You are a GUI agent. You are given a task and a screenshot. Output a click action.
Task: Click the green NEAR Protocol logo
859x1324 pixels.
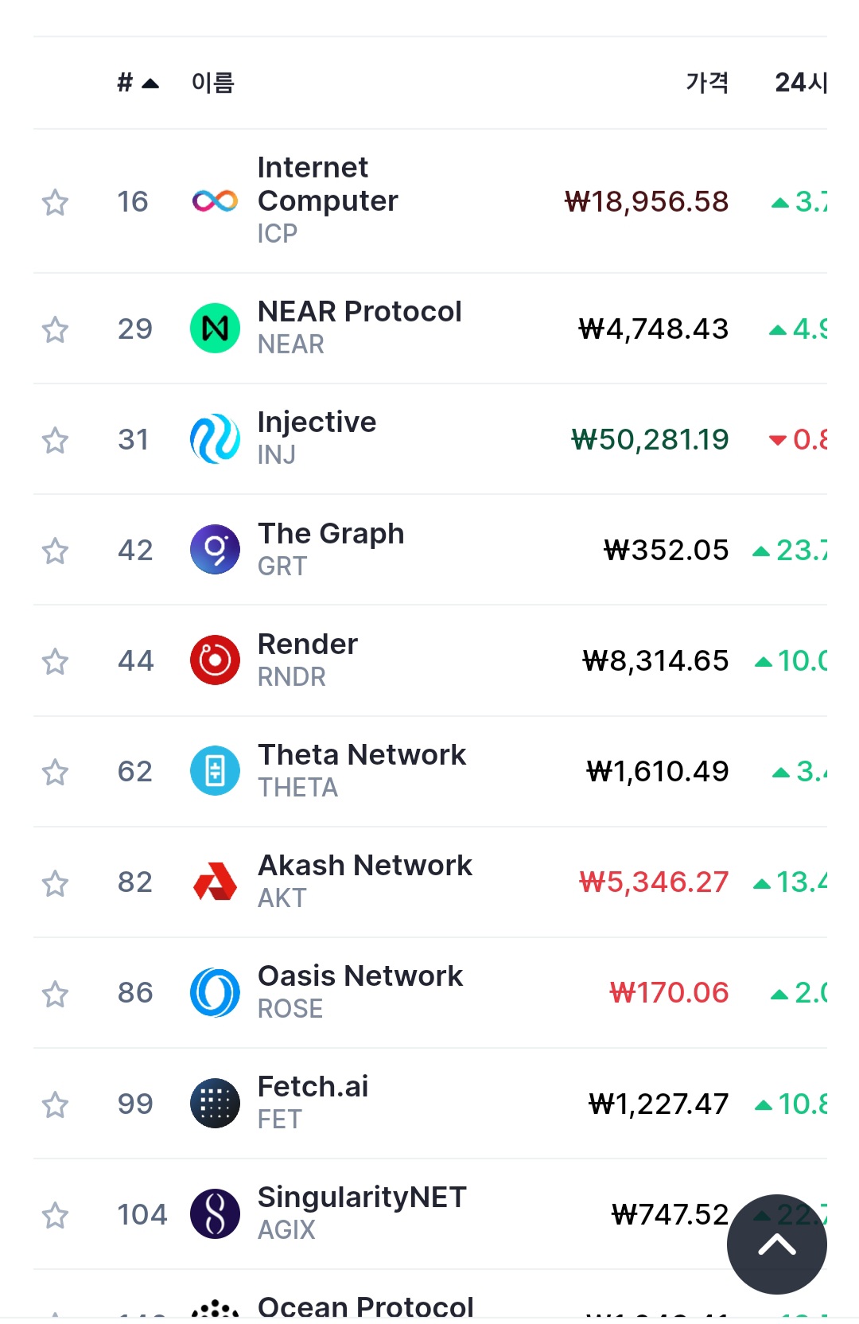pos(215,329)
